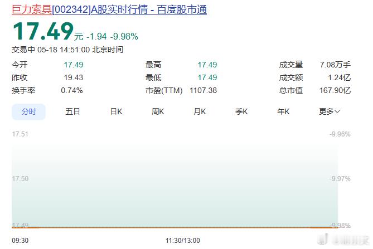Click the -9.97% percent axis label
Screen dimensions: 373x249
point(340,179)
